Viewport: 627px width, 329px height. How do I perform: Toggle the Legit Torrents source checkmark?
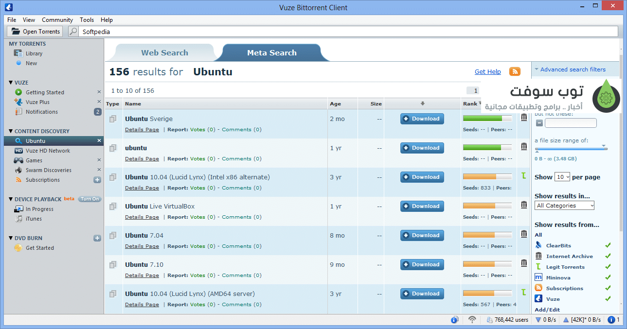click(x=608, y=267)
